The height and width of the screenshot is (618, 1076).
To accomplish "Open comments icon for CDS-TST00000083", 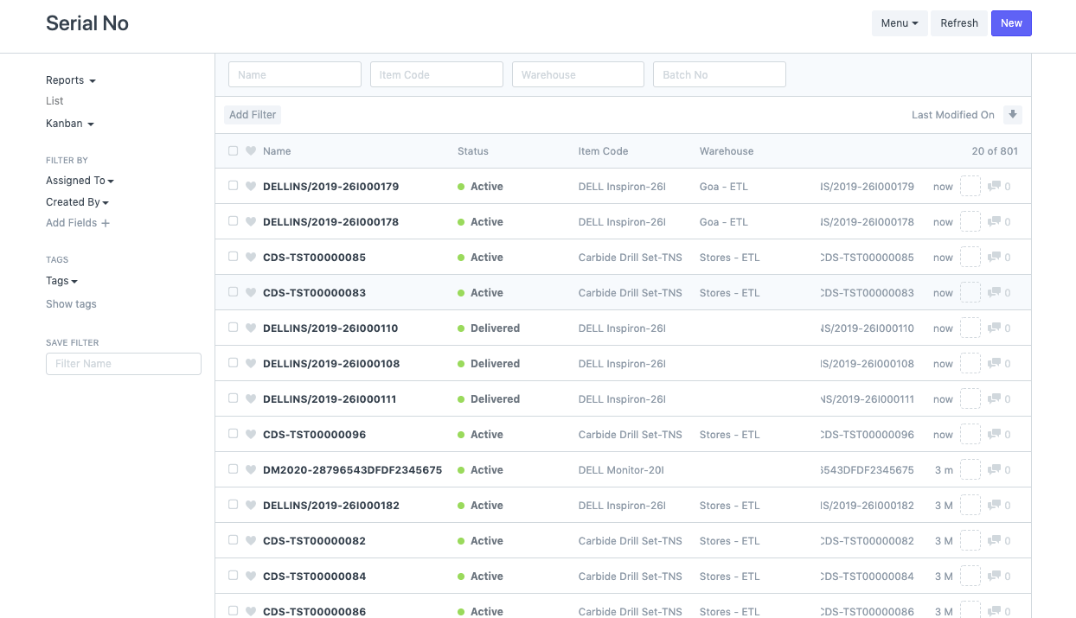I will pos(994,293).
